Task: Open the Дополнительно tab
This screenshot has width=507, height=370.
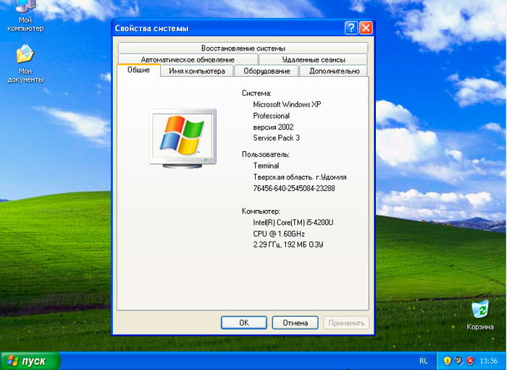Action: (334, 71)
